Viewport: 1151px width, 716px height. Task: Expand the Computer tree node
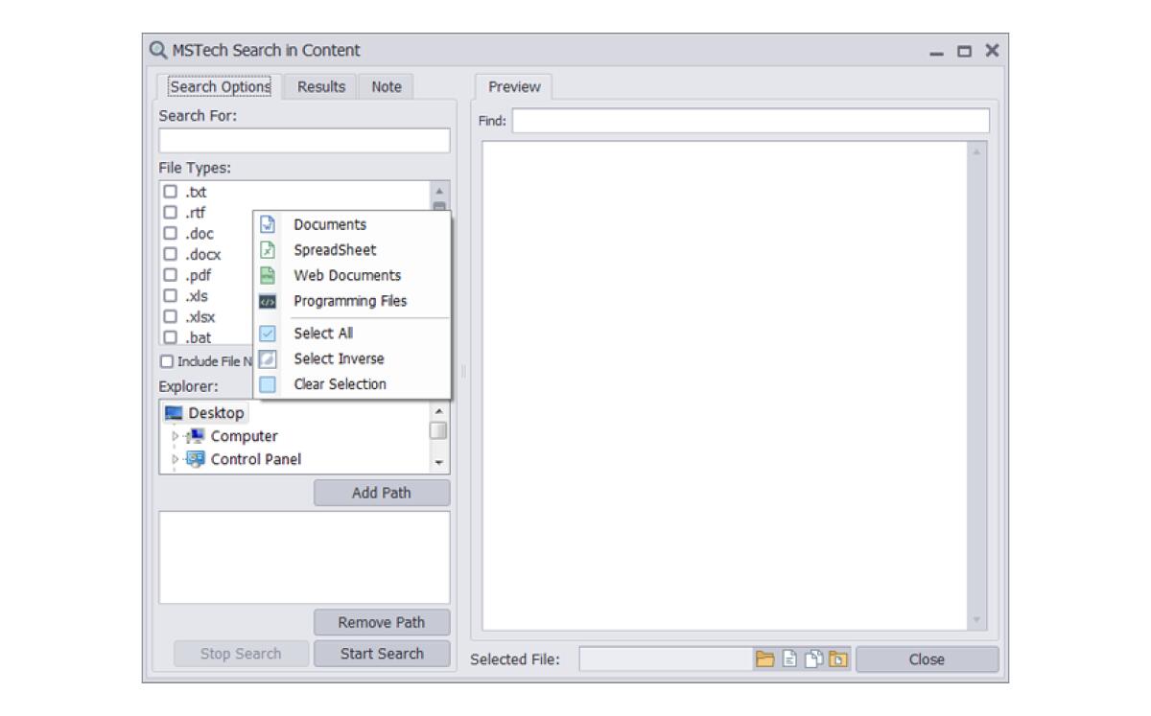(x=175, y=436)
